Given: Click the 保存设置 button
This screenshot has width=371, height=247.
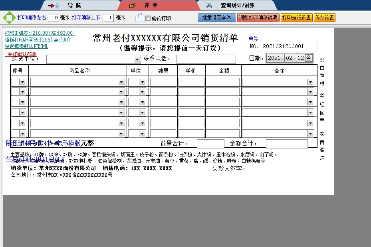Looking at the screenshot, I should point(325,18).
